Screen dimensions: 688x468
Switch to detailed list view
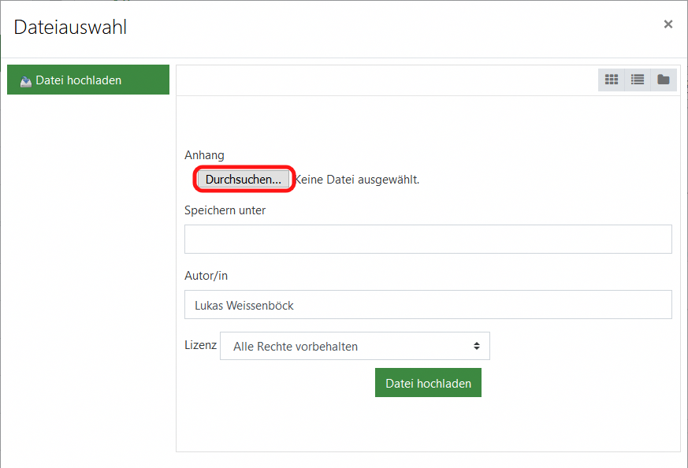pyautogui.click(x=638, y=80)
